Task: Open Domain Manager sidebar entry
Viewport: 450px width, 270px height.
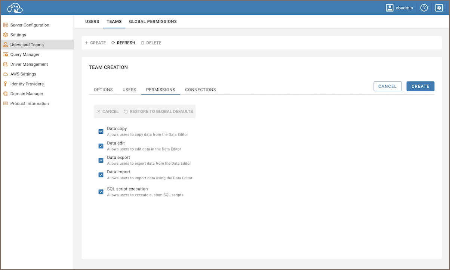Action: tap(27, 94)
